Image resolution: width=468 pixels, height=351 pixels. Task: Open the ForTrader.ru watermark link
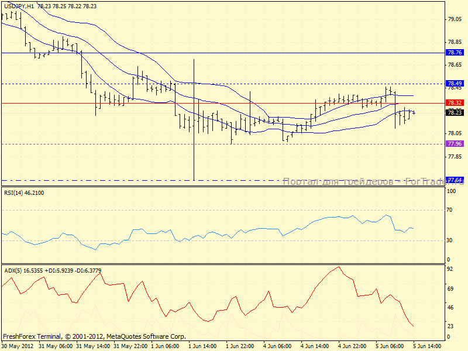click(373, 182)
